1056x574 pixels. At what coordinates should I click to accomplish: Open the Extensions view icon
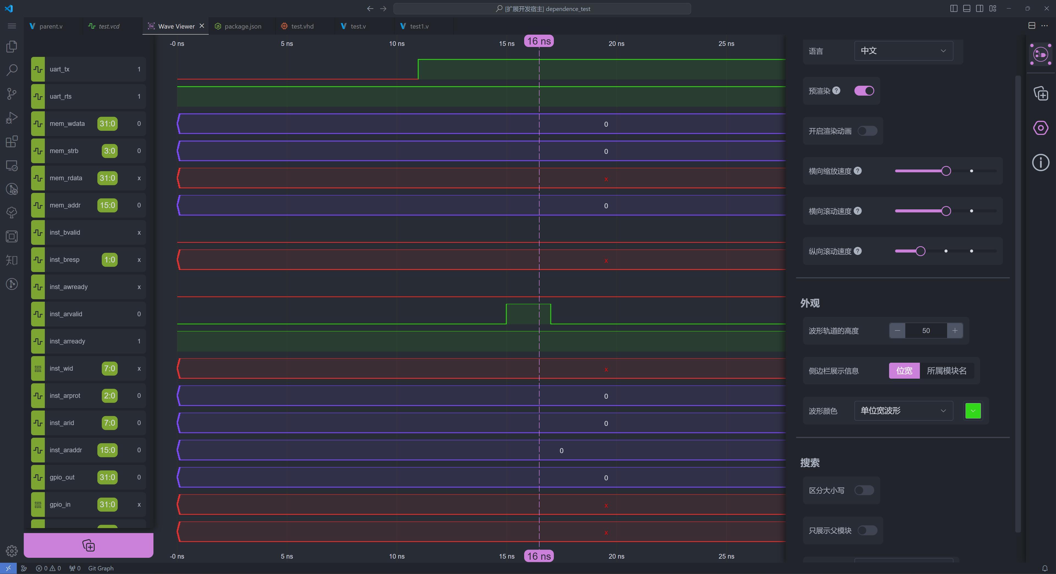coord(12,142)
